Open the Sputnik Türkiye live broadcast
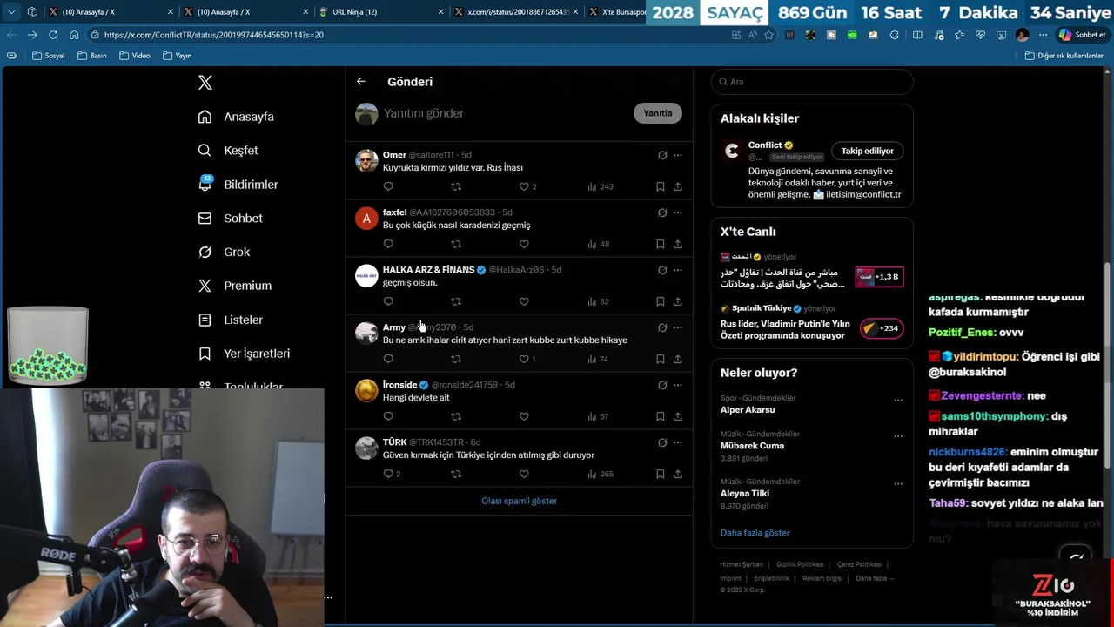 tap(812, 325)
